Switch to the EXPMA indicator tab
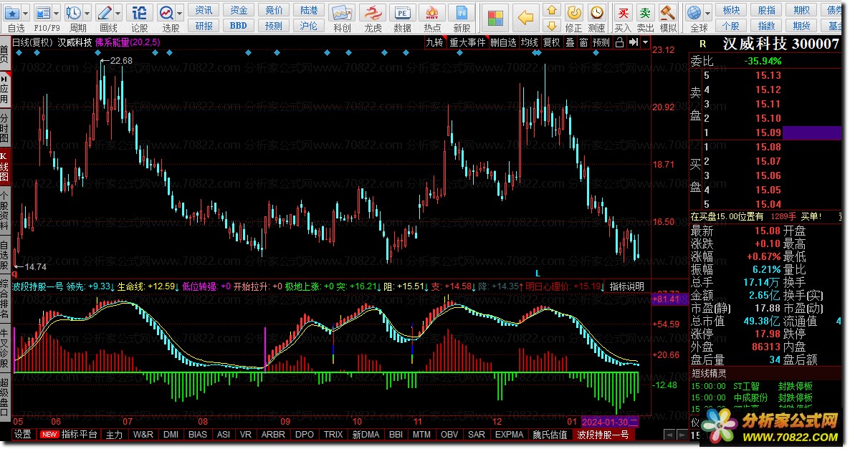The width and height of the screenshot is (850, 449). (x=509, y=435)
